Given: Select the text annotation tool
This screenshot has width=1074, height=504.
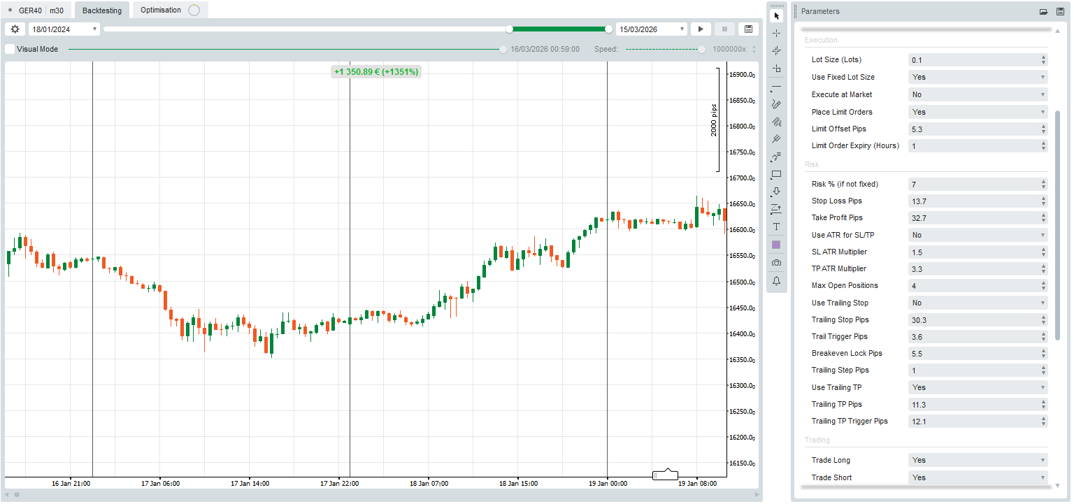Looking at the screenshot, I should pyautogui.click(x=776, y=227).
